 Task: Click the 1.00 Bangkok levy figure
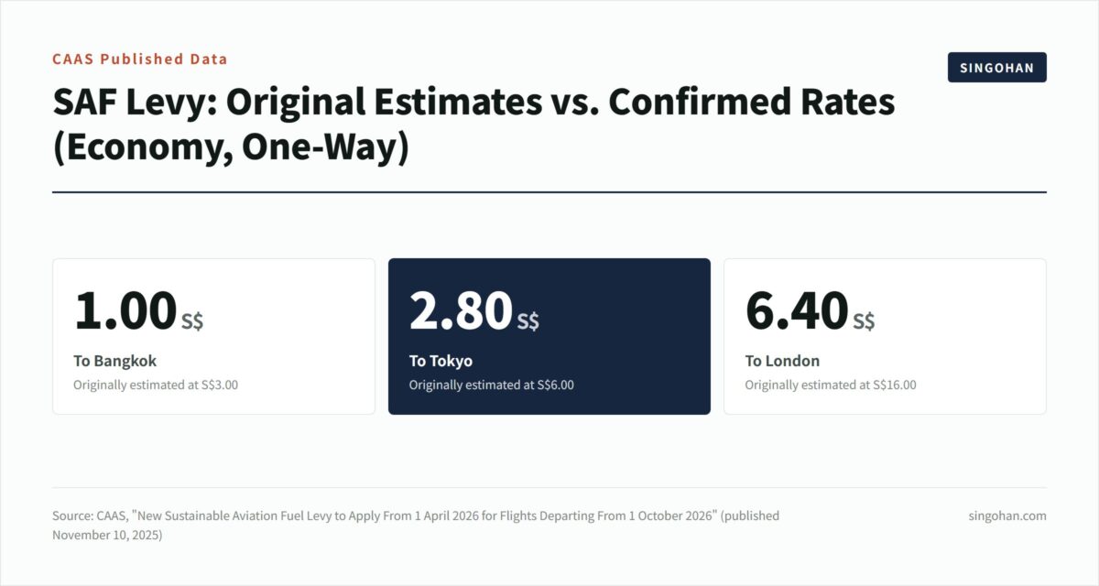125,310
